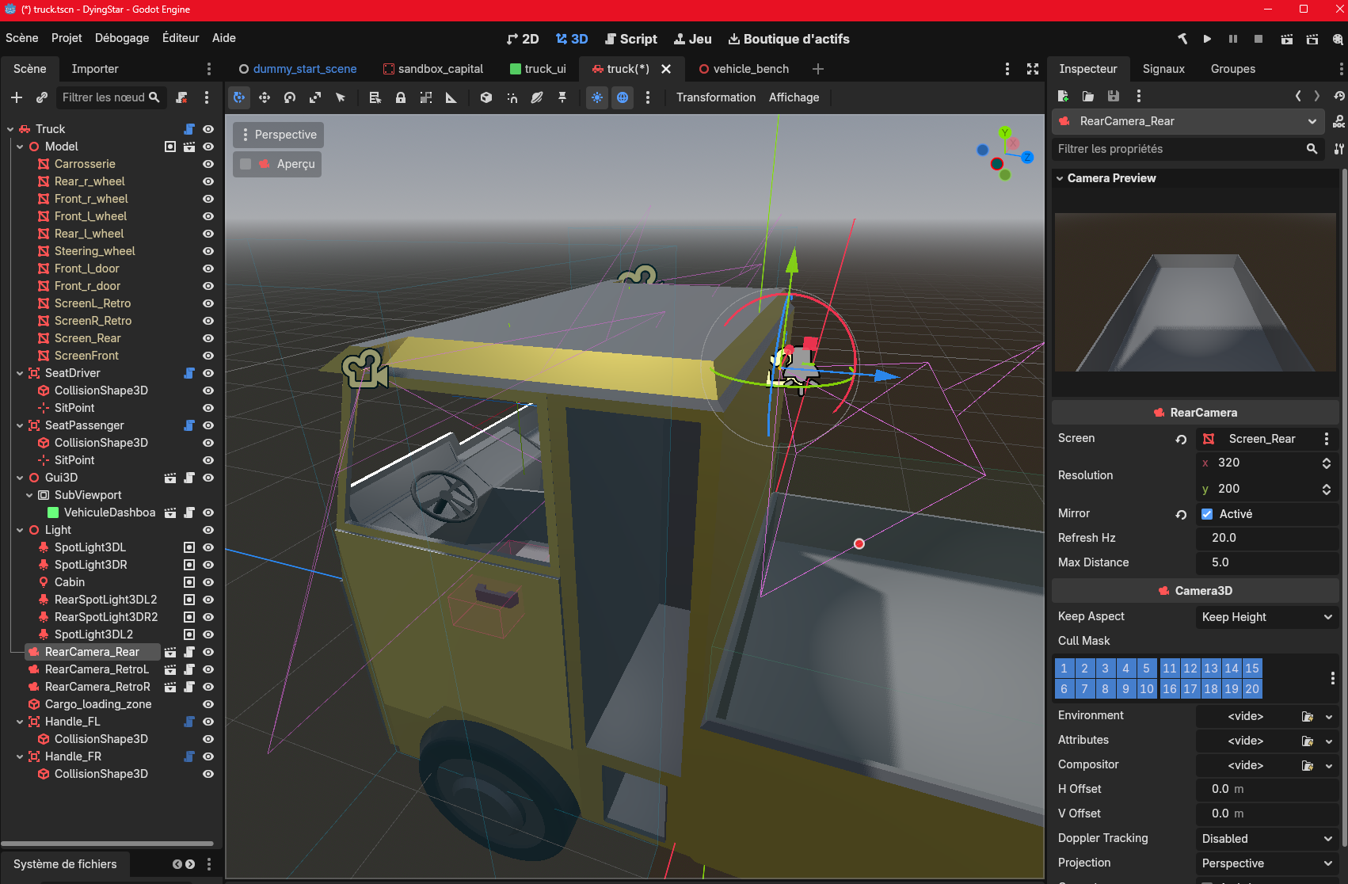The height and width of the screenshot is (884, 1348).
Task: Open the Affichage view menu button
Action: [x=794, y=97]
